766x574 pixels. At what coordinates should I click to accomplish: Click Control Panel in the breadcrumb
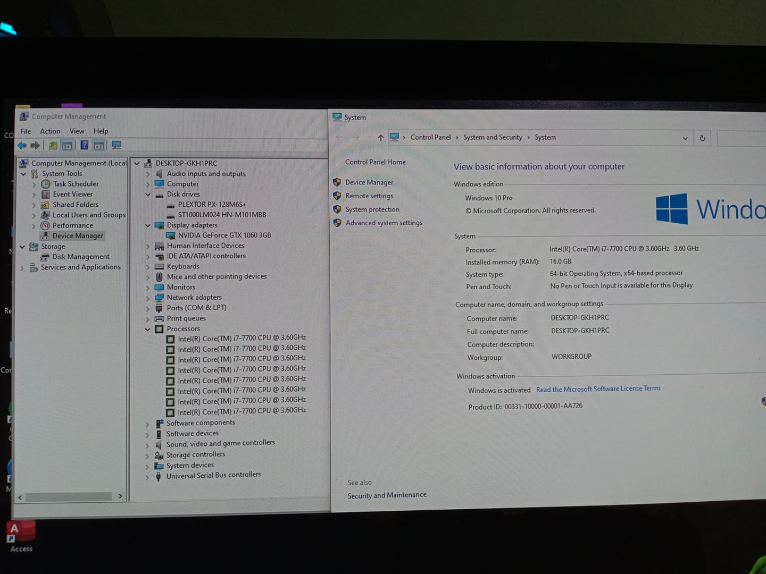(x=430, y=137)
